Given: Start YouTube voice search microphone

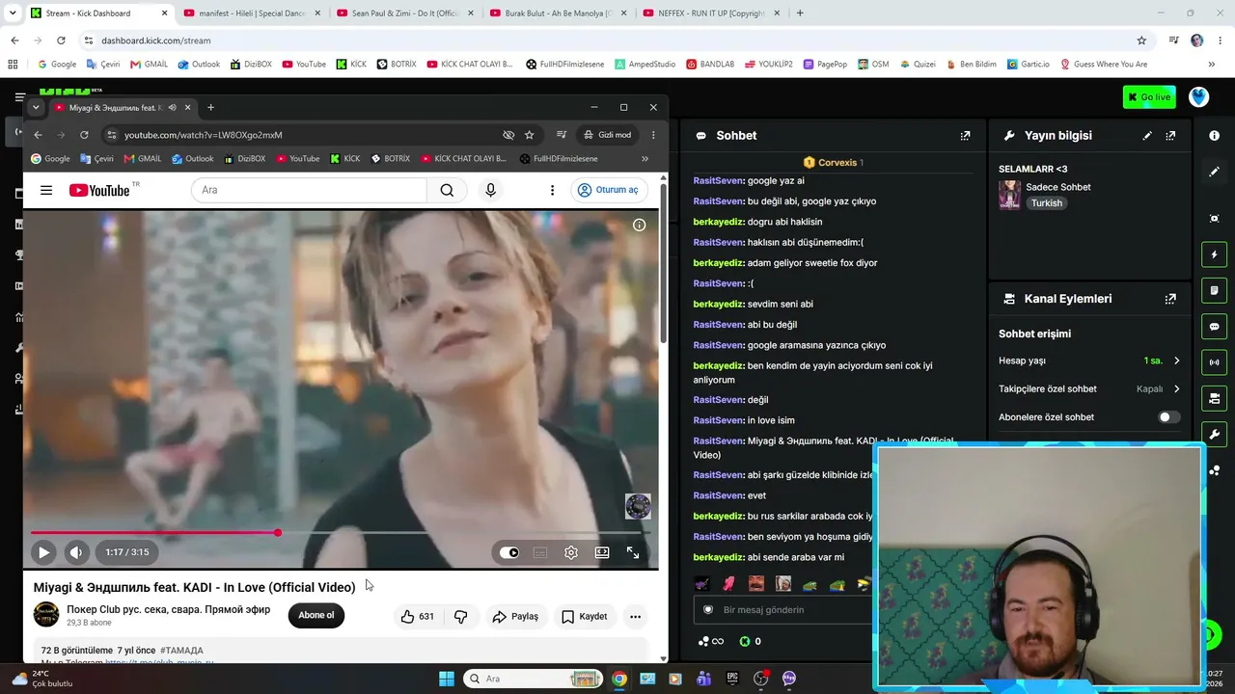Looking at the screenshot, I should 490,190.
